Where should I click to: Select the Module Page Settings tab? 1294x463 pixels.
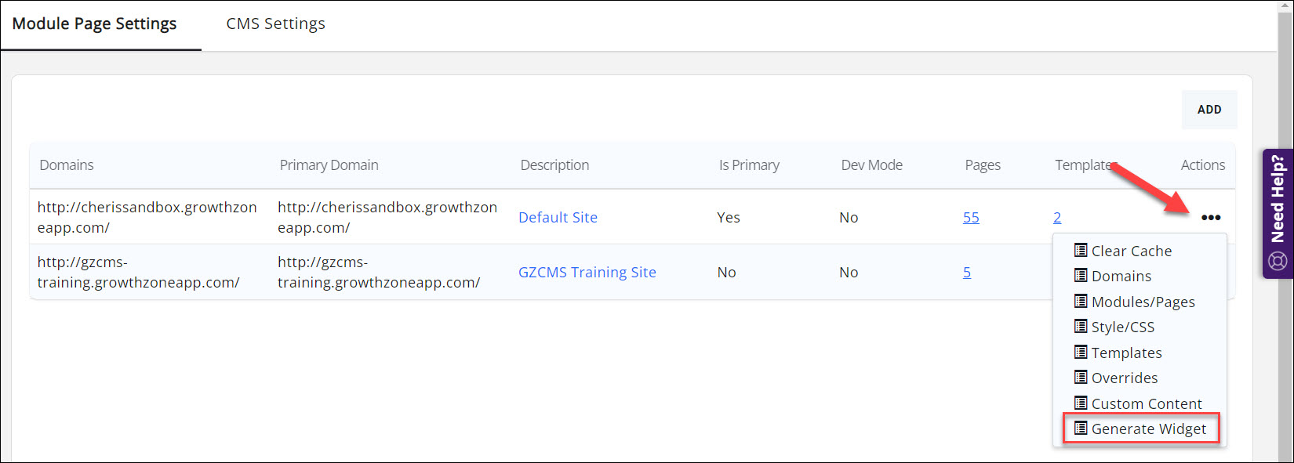point(95,24)
